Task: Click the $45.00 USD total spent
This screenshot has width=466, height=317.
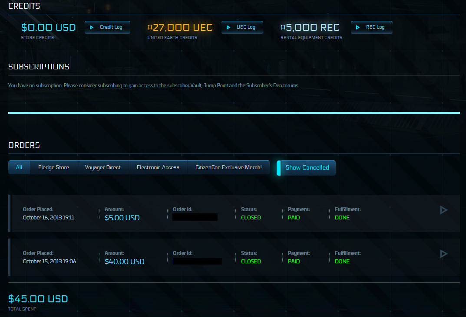Action: point(38,299)
